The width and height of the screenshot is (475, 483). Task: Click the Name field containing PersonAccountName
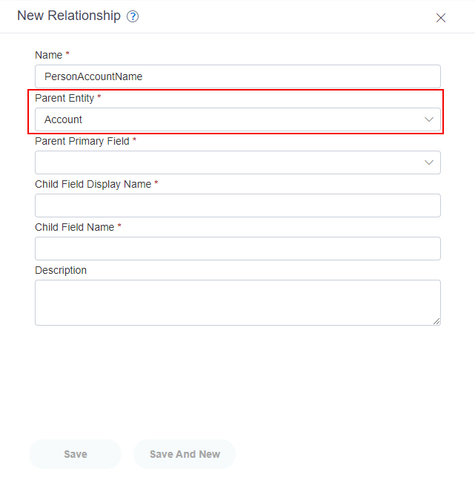tap(237, 76)
